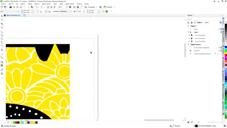Open the Efectos menu
The width and height of the screenshot is (227, 128).
[37, 4]
